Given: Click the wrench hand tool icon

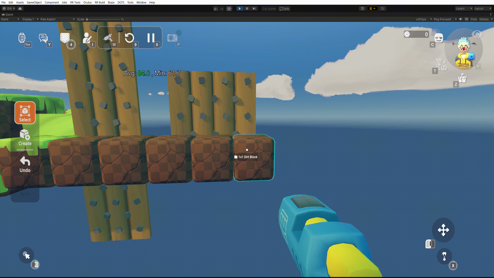Looking at the screenshot, I should point(444,256).
